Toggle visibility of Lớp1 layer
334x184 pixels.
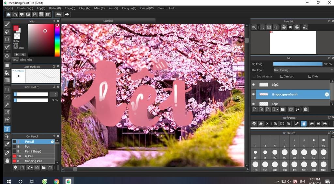coord(253,104)
